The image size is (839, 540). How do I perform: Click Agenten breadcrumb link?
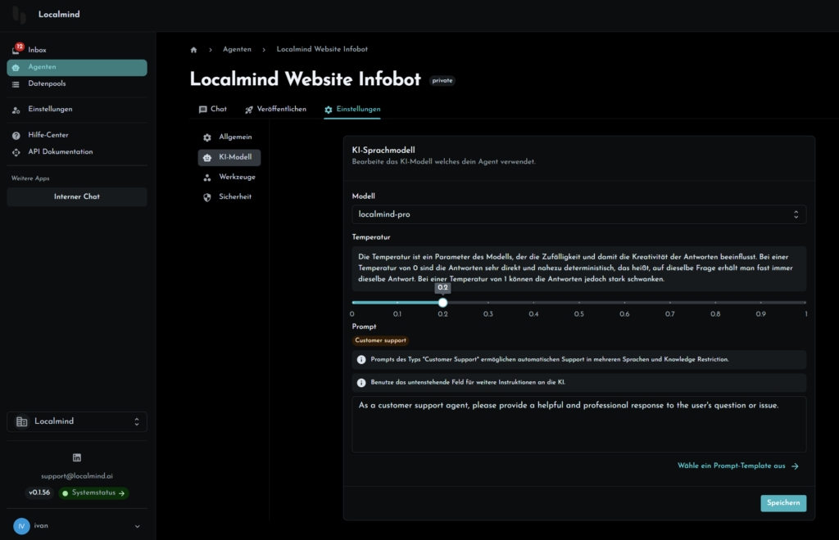click(x=237, y=49)
